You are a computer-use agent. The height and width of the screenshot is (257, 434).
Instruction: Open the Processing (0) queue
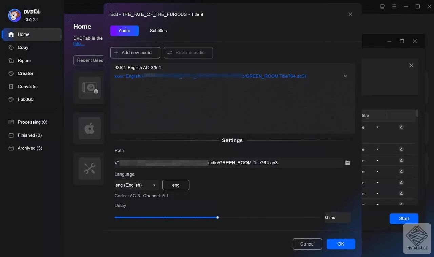pyautogui.click(x=32, y=122)
